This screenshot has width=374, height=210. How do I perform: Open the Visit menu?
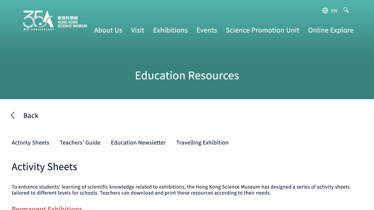[x=138, y=30]
